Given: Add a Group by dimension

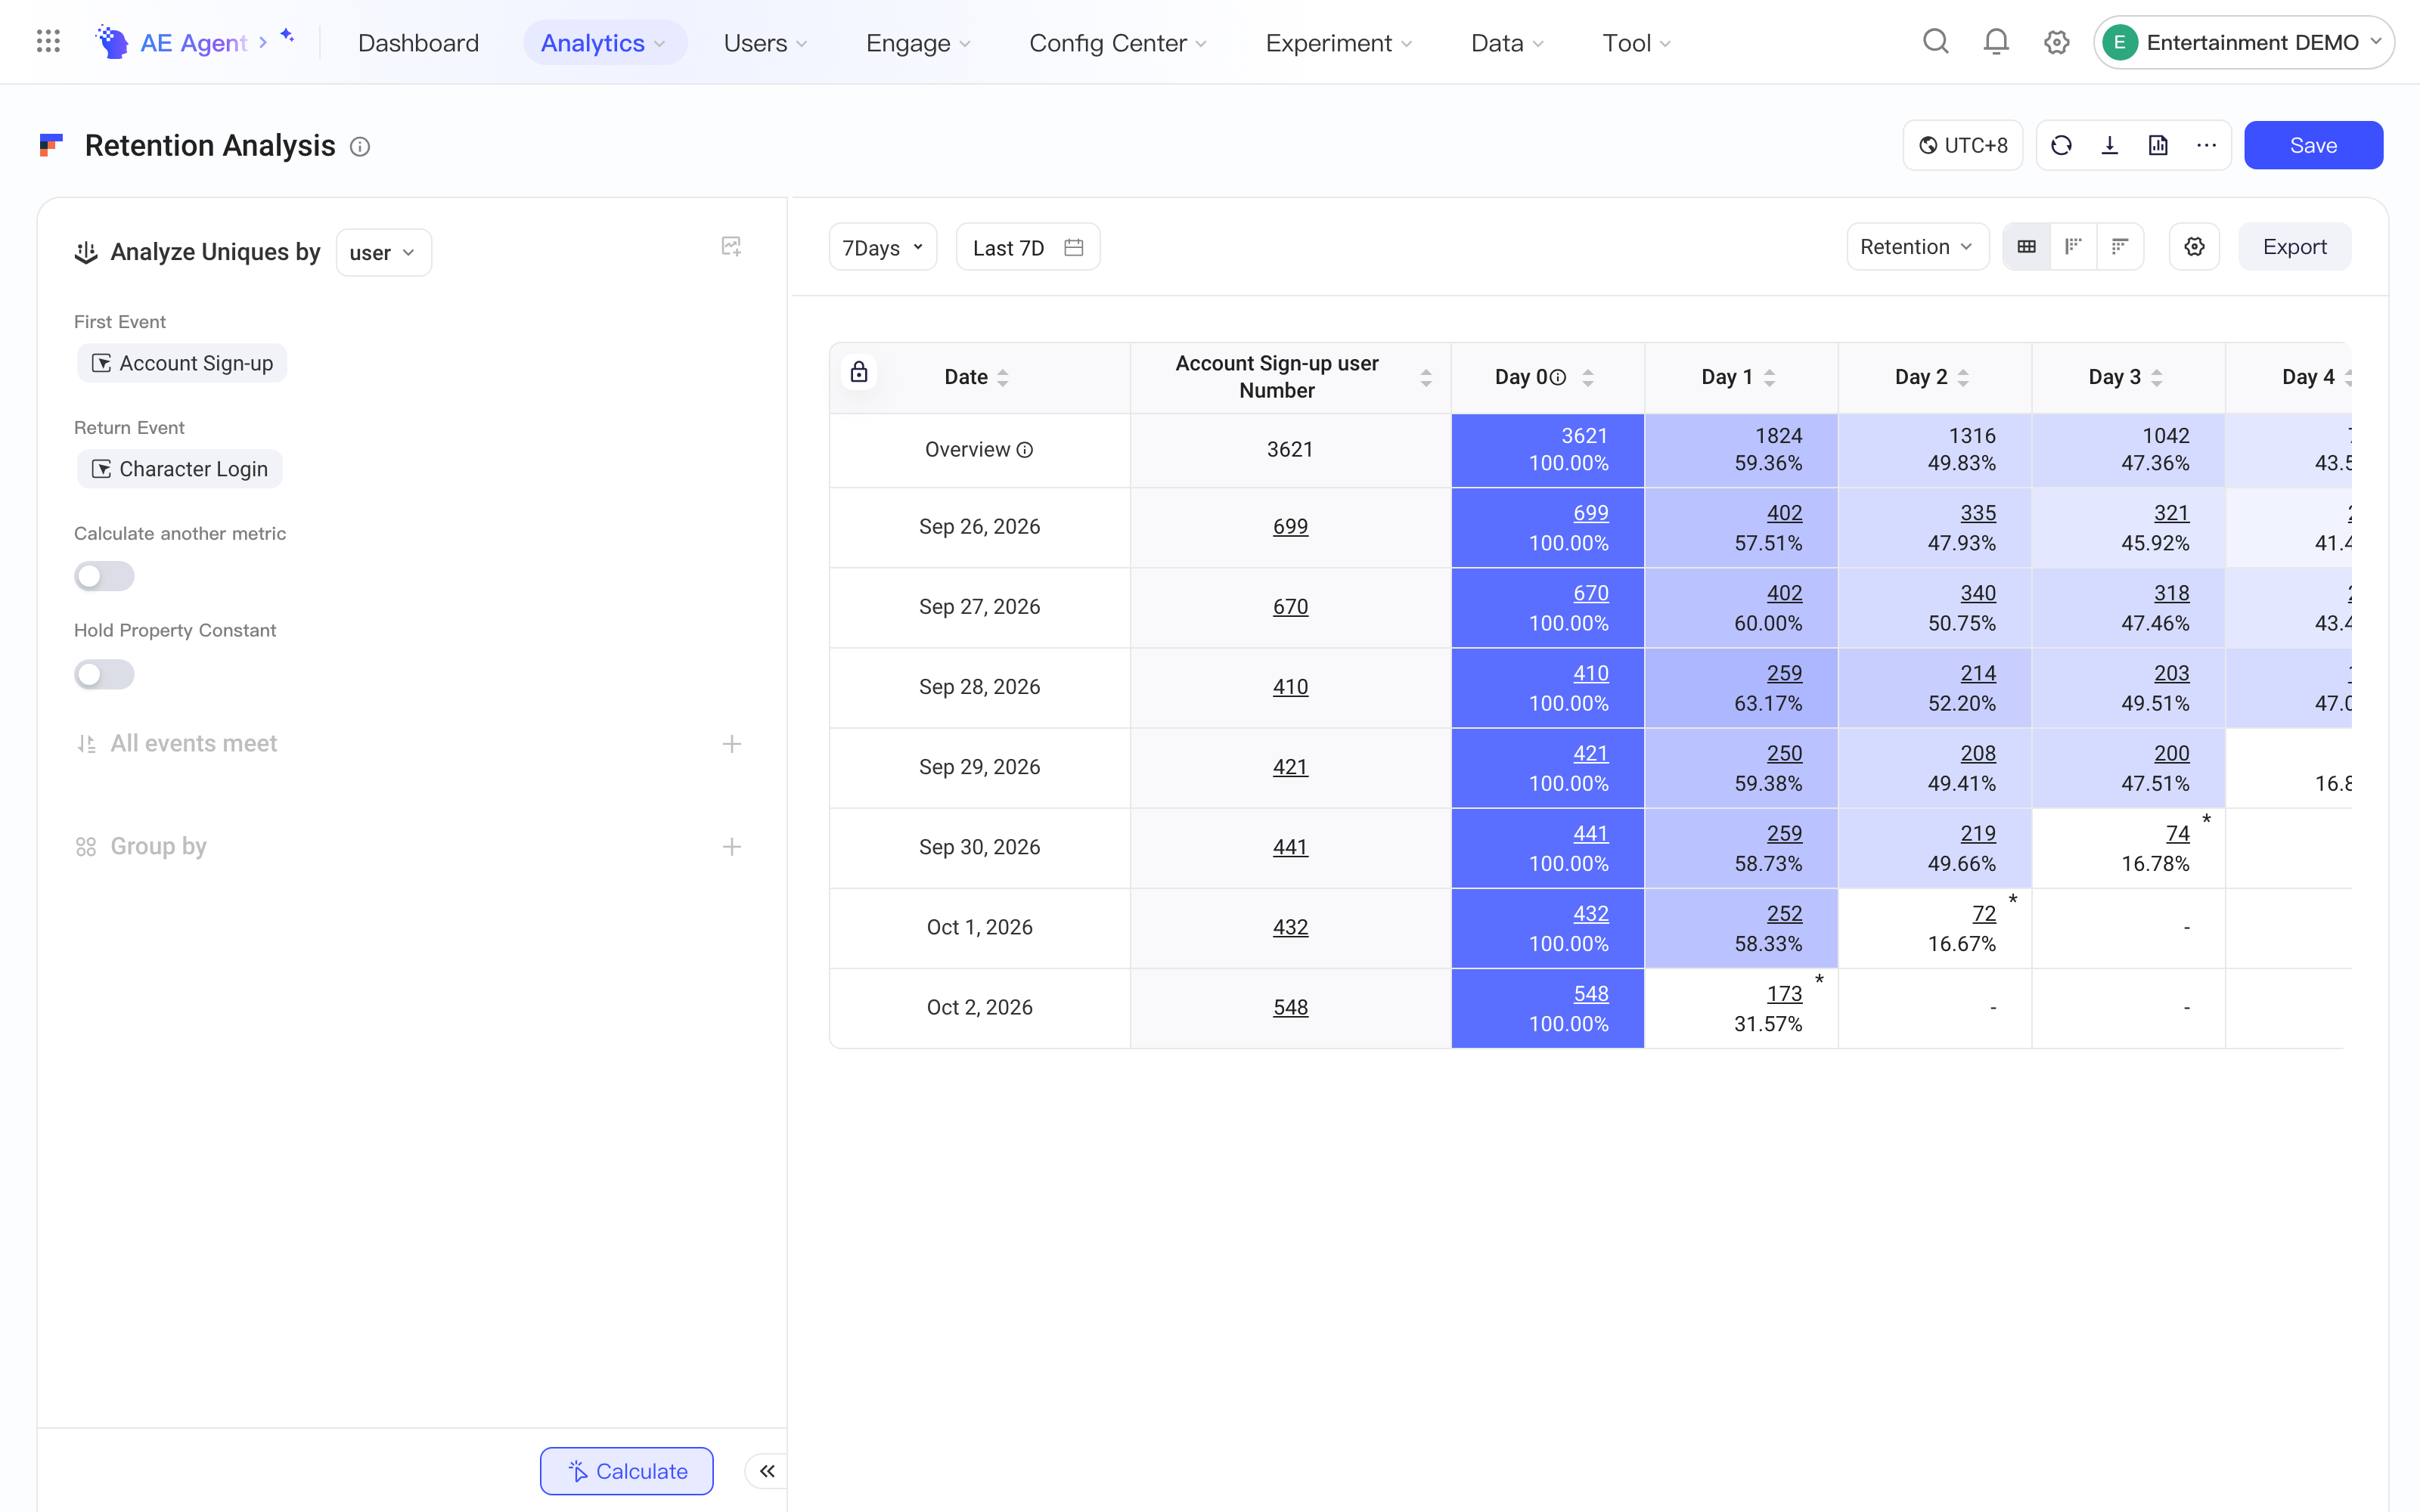Looking at the screenshot, I should [732, 847].
